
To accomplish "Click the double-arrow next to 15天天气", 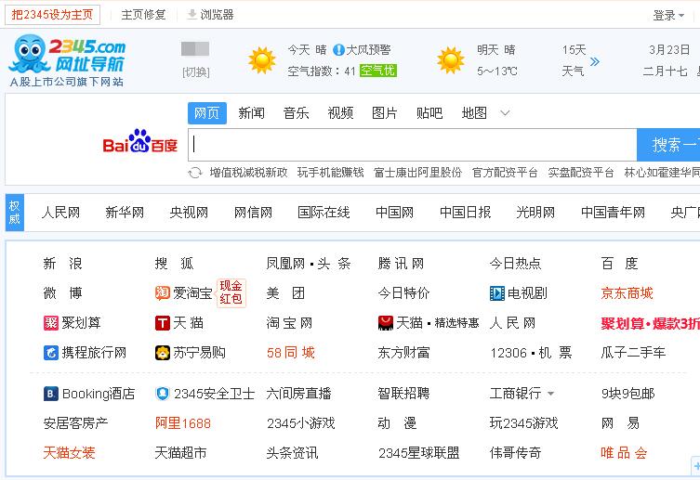I will [x=595, y=61].
